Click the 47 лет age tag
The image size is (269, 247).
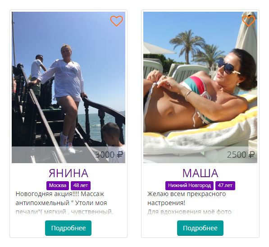[x=225, y=186]
